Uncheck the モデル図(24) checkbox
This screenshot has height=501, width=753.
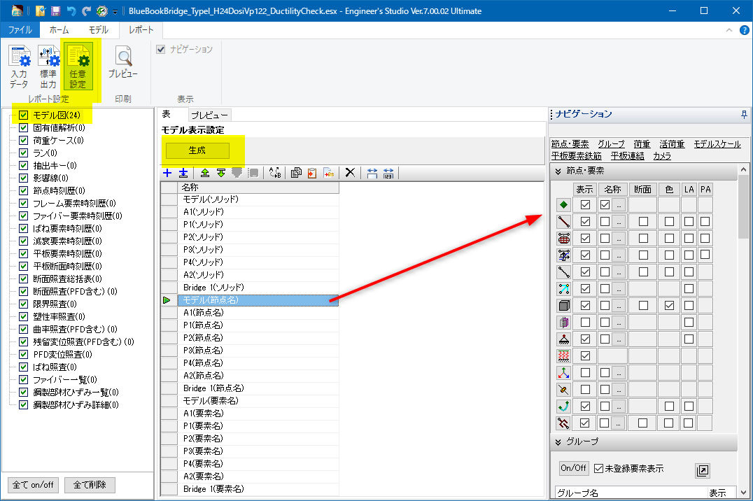(24, 115)
